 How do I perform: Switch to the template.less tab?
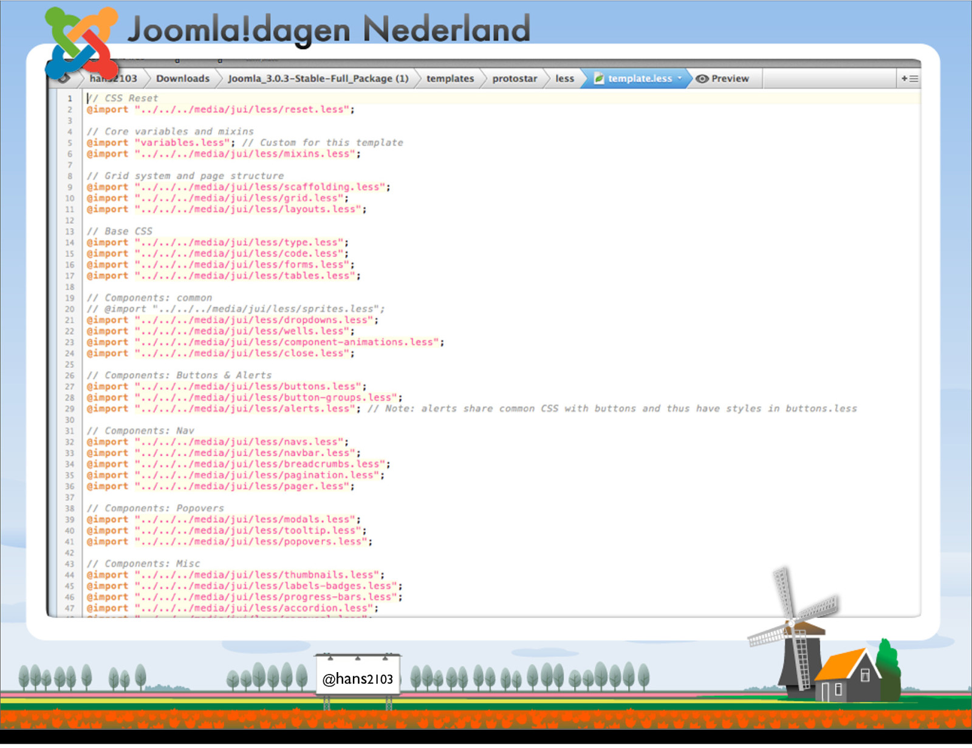tap(635, 78)
